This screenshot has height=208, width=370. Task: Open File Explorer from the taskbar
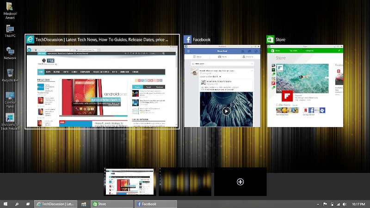coord(84,204)
